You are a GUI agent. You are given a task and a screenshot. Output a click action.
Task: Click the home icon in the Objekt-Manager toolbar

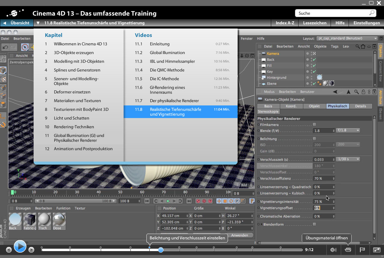pos(363,46)
